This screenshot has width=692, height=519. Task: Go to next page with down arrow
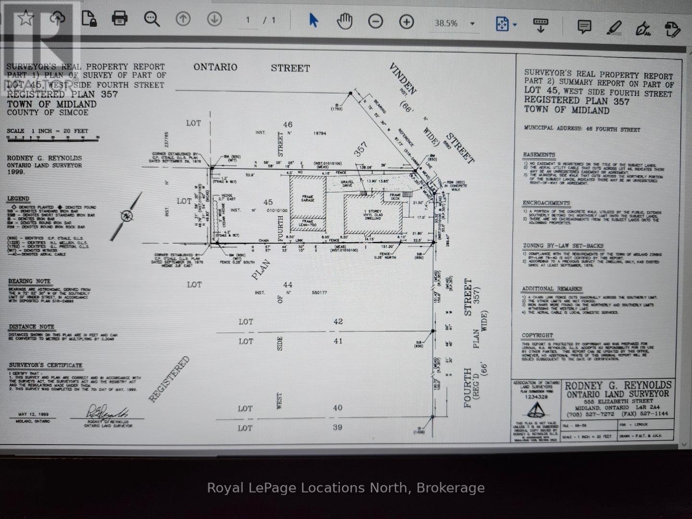214,19
